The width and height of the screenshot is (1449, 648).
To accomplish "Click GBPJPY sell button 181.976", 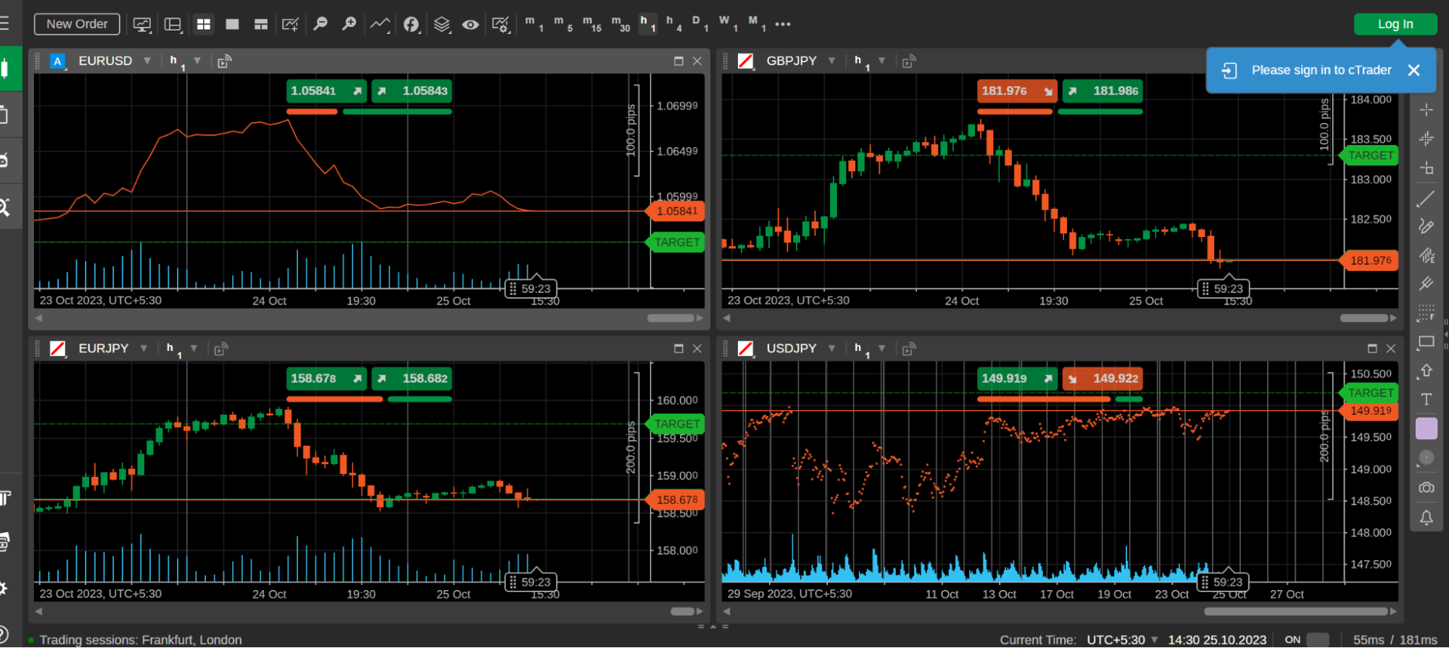I will click(x=1017, y=91).
